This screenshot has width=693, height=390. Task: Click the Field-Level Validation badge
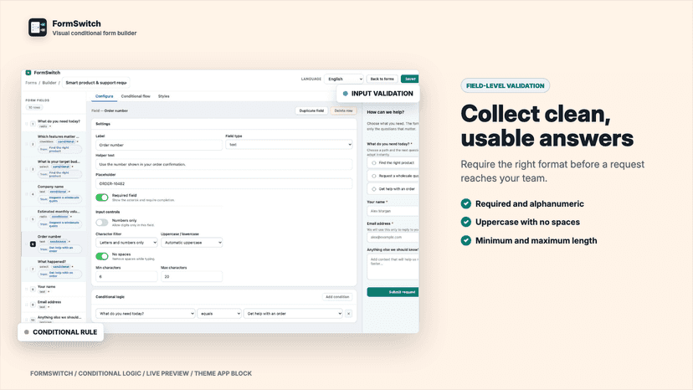tap(506, 85)
